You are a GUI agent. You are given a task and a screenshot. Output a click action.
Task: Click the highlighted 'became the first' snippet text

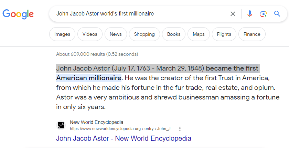tap(232, 68)
